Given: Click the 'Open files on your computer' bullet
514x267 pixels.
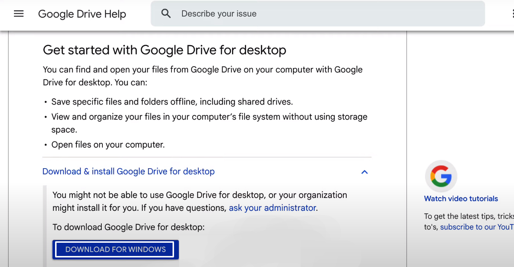Looking at the screenshot, I should (x=108, y=145).
